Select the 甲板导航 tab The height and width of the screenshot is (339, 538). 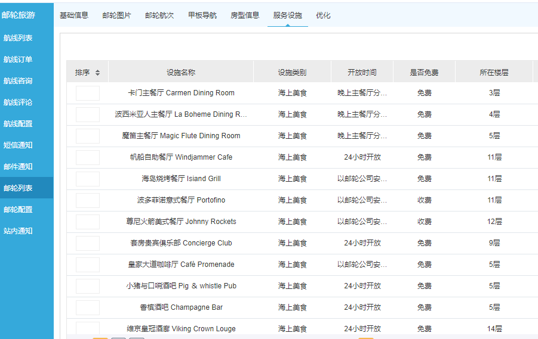click(202, 15)
